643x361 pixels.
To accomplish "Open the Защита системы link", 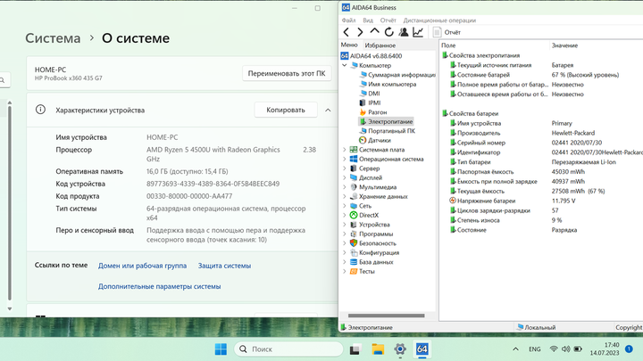I will point(224,266).
